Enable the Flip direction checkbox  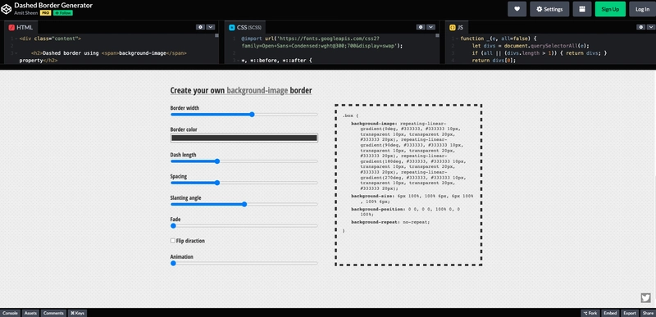click(x=173, y=241)
